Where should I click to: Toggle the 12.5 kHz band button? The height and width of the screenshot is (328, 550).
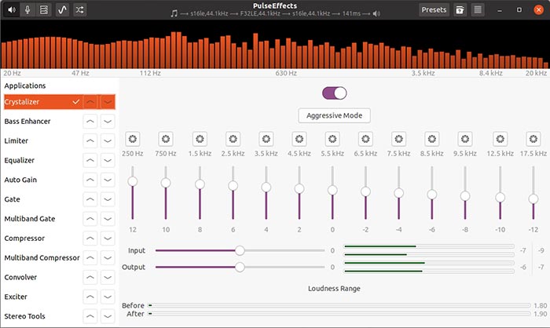coord(500,139)
